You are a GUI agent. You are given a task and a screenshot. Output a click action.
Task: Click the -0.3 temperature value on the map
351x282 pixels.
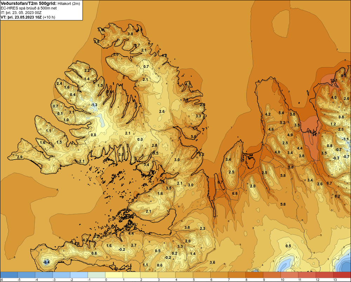point(336,158)
